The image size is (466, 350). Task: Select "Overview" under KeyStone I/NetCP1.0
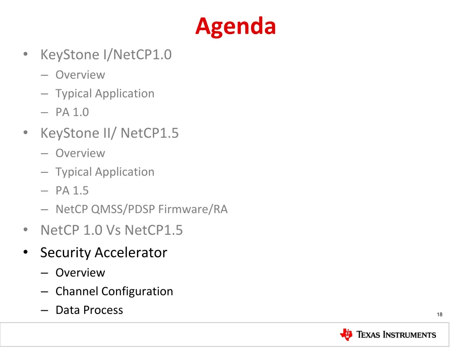[x=80, y=75]
